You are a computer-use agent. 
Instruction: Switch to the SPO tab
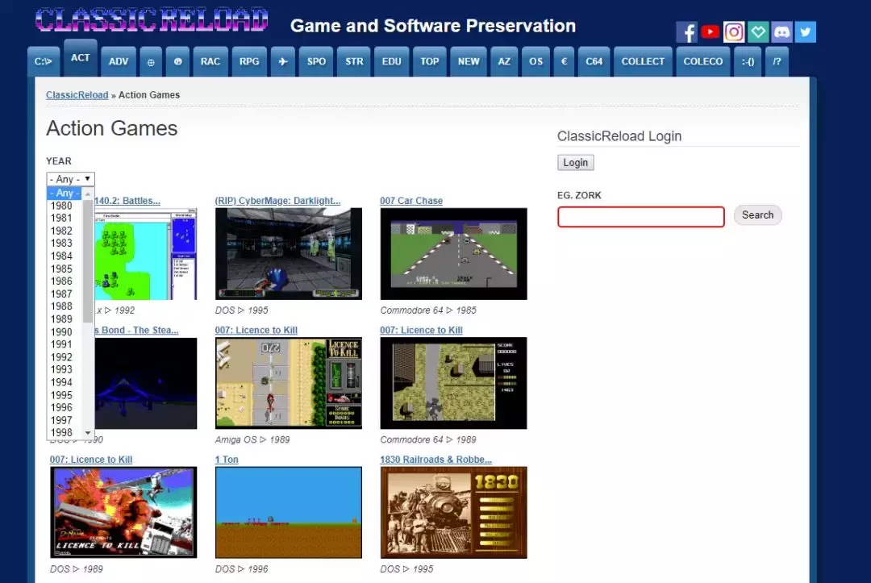(x=317, y=61)
